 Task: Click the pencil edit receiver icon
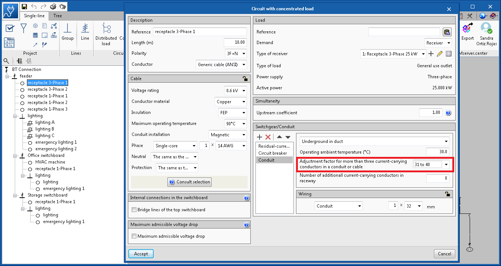tap(439, 54)
